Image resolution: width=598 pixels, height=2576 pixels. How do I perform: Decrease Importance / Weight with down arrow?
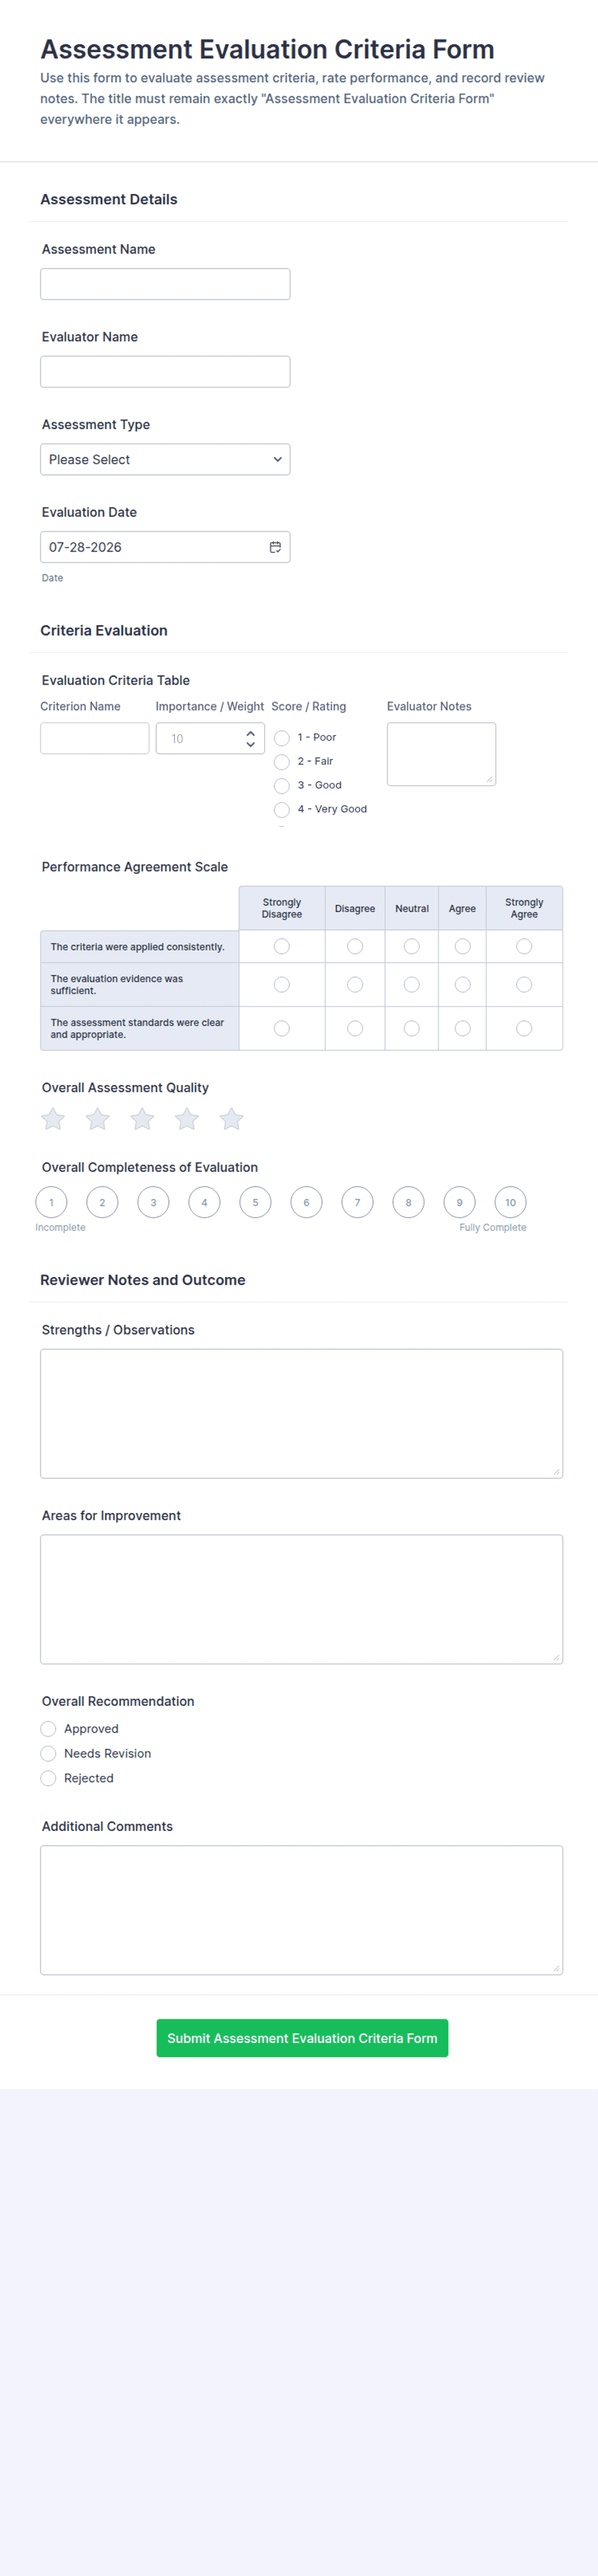pos(250,744)
